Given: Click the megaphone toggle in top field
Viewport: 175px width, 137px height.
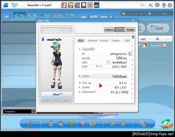Looking at the screenshot, I should coord(143,5).
